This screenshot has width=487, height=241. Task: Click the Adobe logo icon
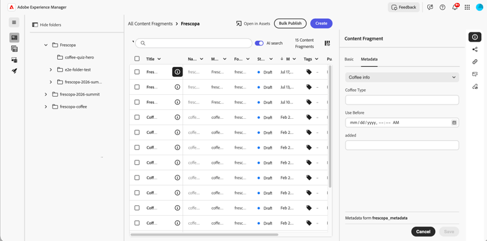[x=12, y=7]
